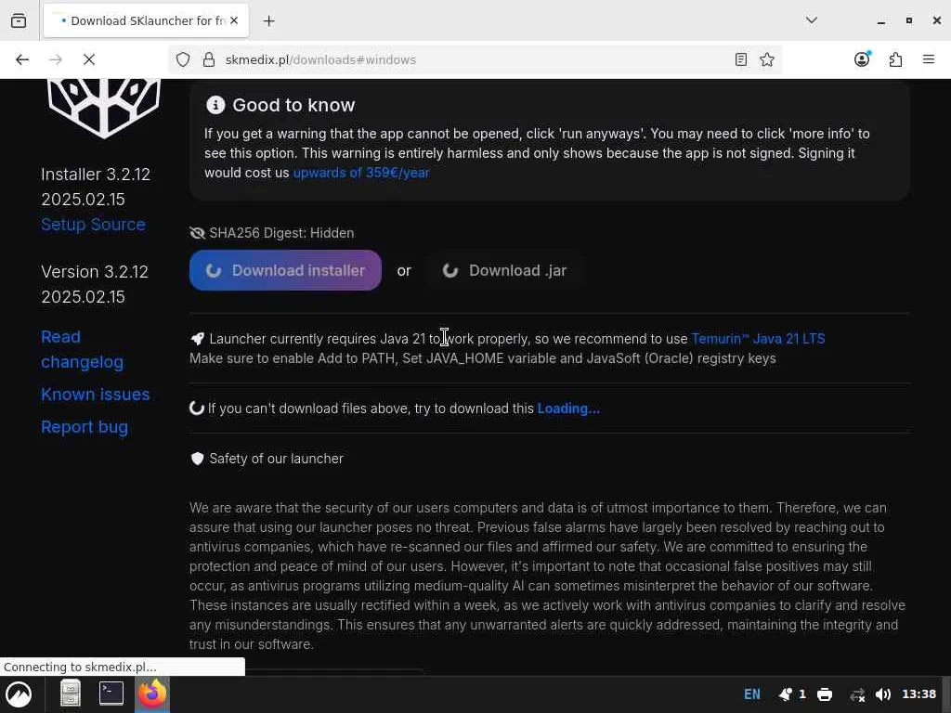Open the Read changelog link

82,349
